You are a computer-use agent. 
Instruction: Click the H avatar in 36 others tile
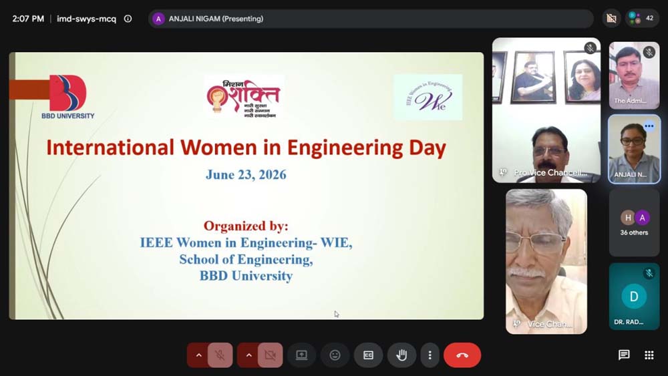627,218
